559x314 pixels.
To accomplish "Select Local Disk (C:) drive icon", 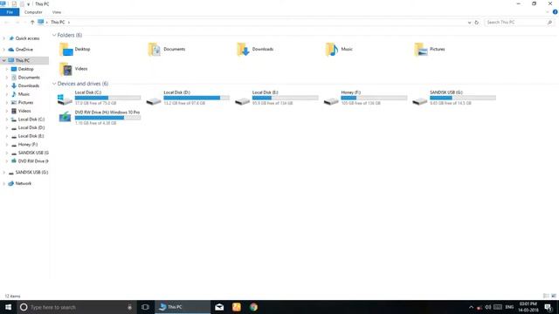I will tap(65, 99).
